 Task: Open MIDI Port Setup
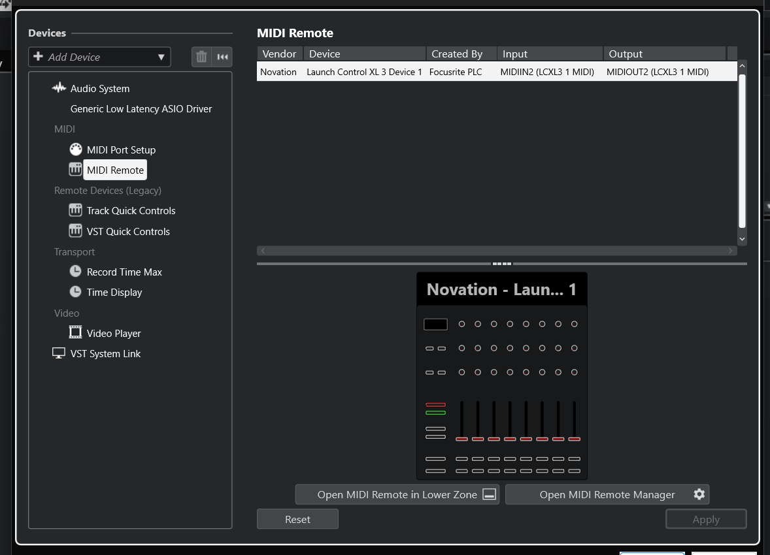coord(121,150)
